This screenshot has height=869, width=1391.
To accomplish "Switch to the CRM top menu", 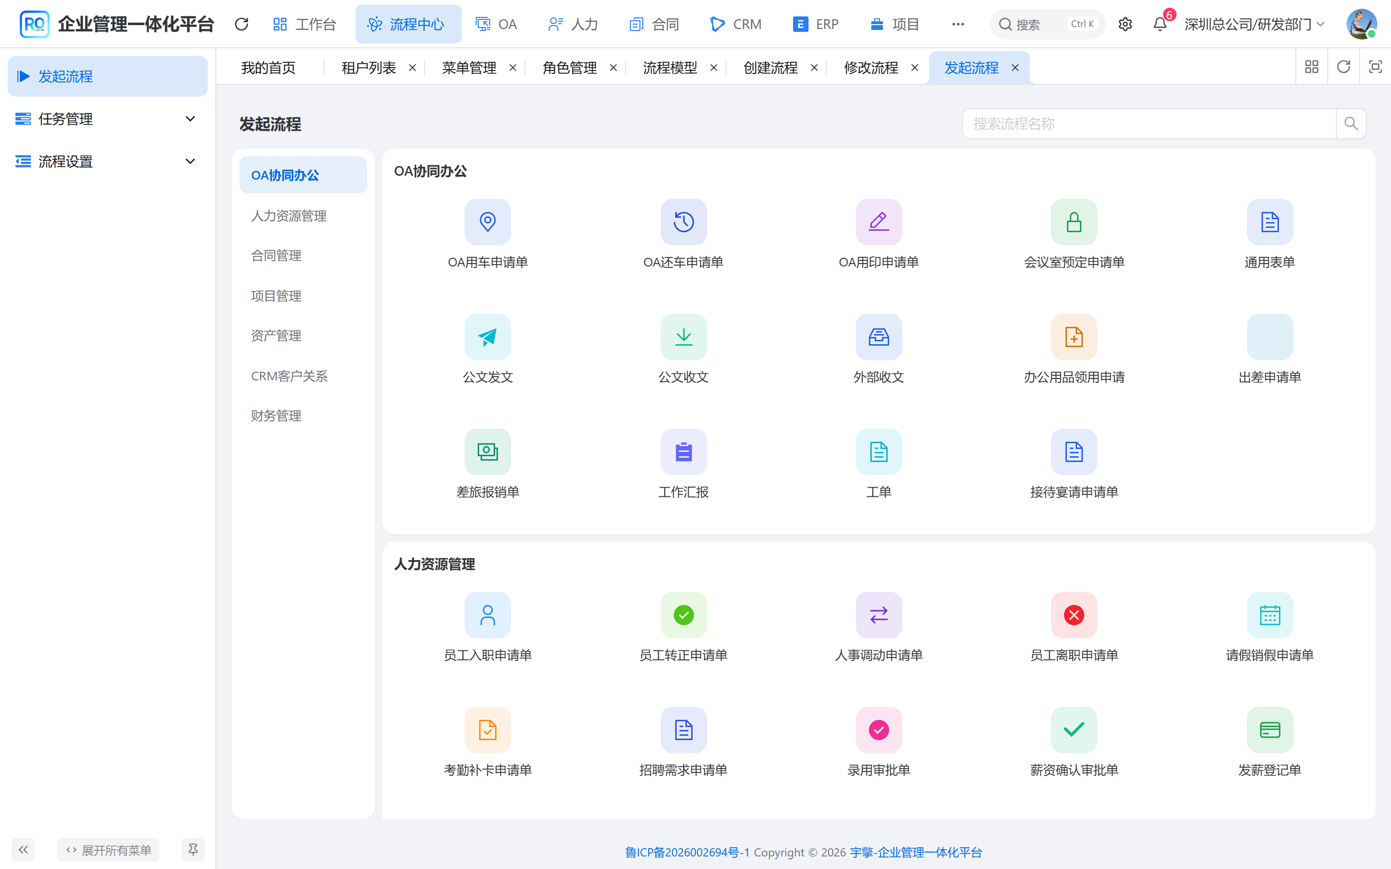I will (x=736, y=24).
